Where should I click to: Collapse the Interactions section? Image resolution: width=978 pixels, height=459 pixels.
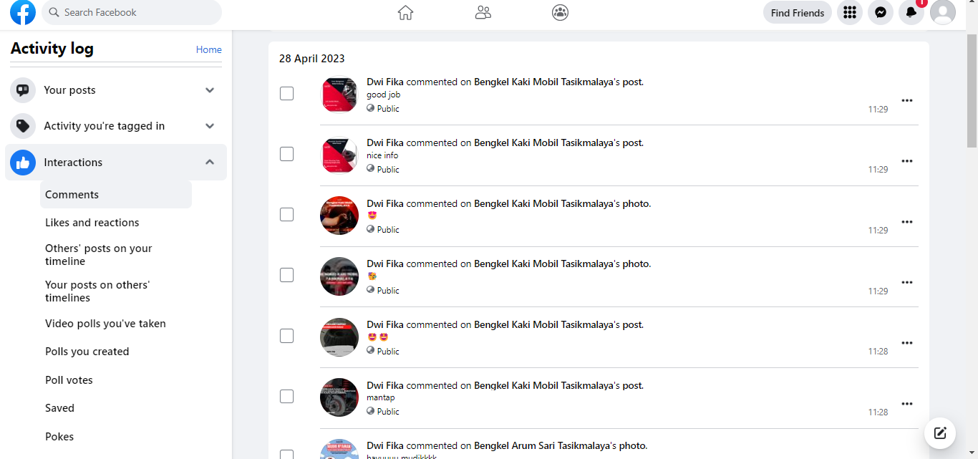210,163
